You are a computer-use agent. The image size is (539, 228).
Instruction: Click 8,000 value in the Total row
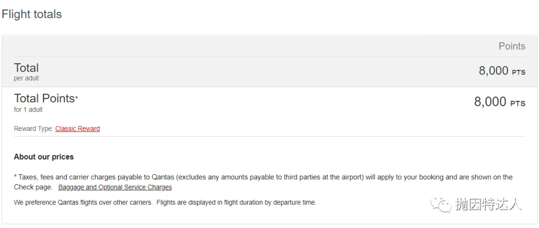tap(493, 71)
